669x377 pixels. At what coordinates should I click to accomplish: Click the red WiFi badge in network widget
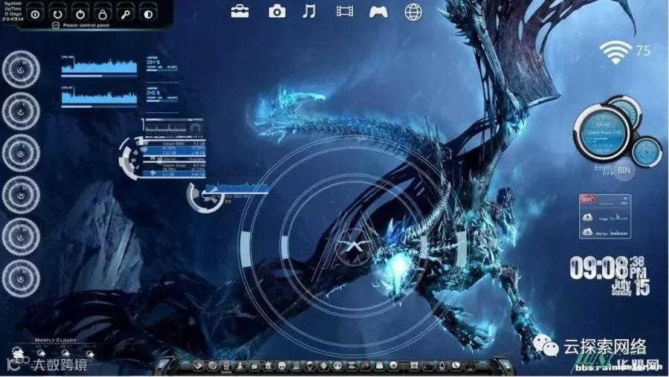(x=587, y=199)
